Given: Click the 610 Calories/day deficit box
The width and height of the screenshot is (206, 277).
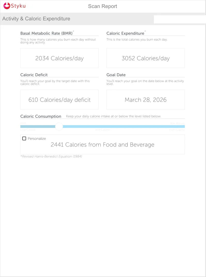Looking at the screenshot, I should point(59,100).
